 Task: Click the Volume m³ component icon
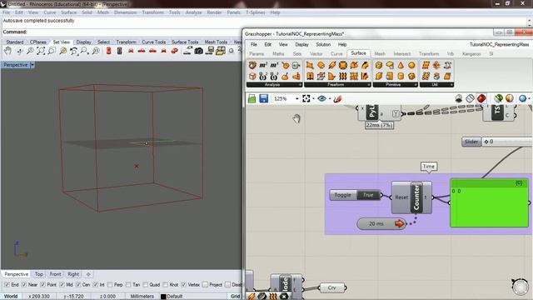pos(274,65)
